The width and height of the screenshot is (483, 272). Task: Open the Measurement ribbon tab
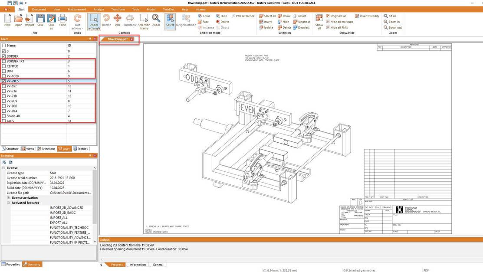point(77,10)
